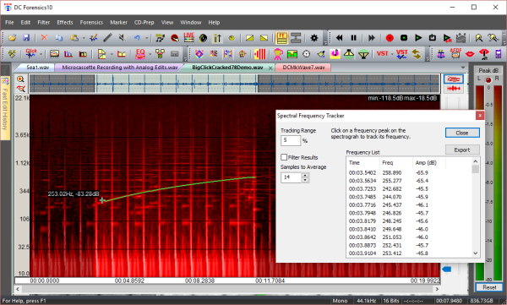Zoom in with the magnifier on waveform
The image size is (507, 305).
pyautogui.click(x=20, y=79)
